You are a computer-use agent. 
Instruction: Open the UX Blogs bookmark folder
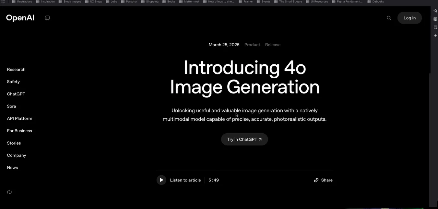94,2
